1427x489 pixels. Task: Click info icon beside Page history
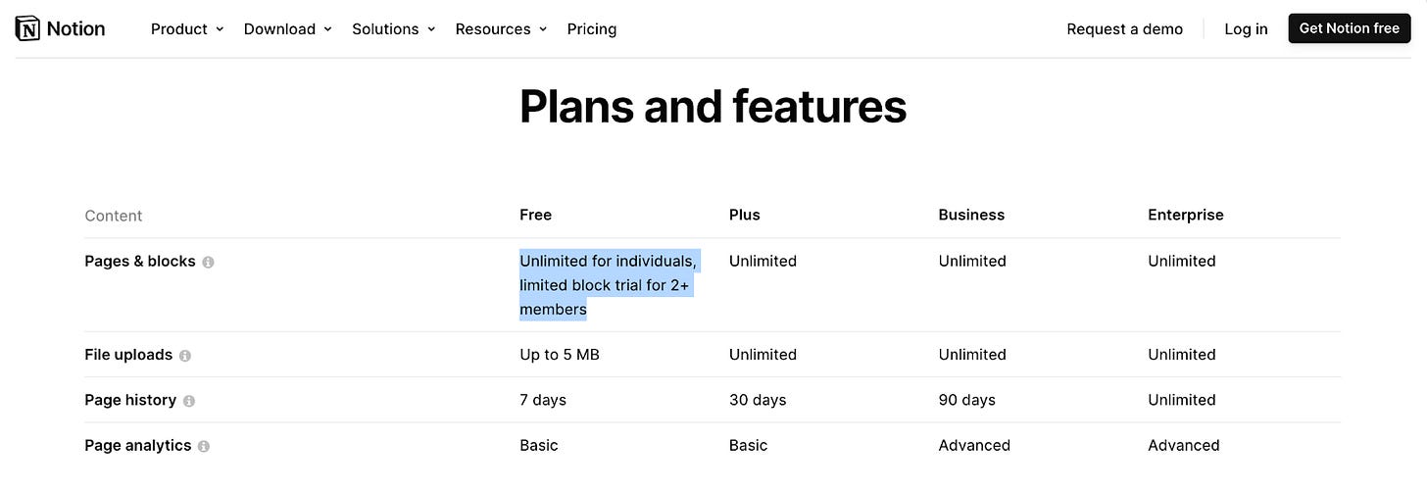tap(189, 401)
